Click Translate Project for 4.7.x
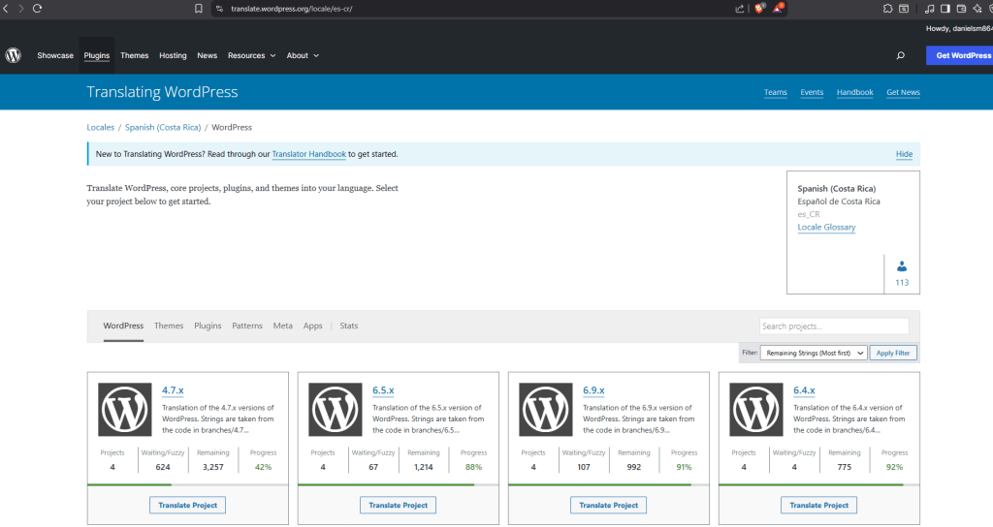This screenshot has height=527, width=993. (x=187, y=505)
